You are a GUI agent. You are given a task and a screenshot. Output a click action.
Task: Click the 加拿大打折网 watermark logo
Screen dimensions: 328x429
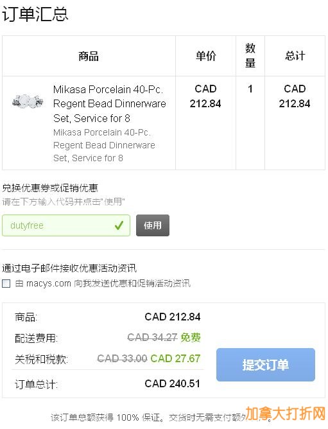[285, 414]
